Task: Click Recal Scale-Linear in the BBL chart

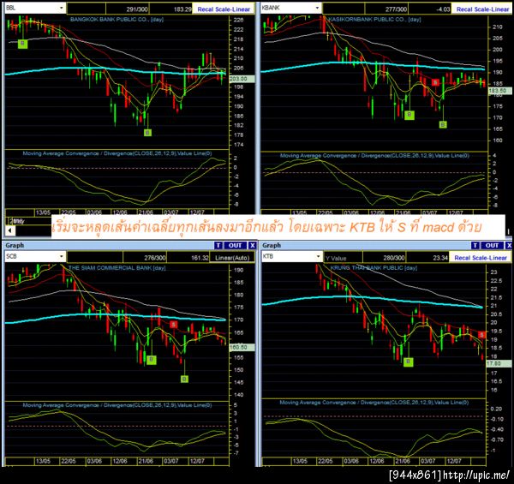Action: (x=224, y=9)
